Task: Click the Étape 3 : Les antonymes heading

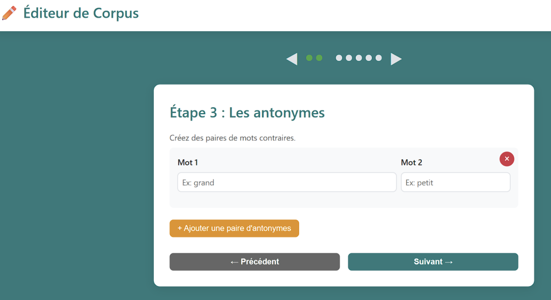Action: pos(247,113)
